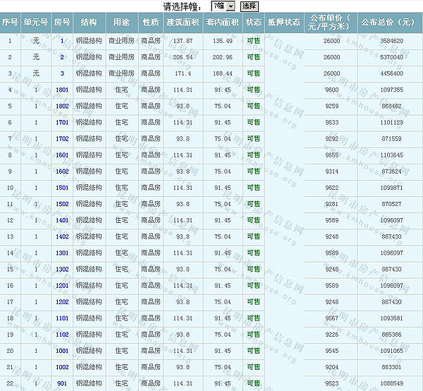Open room 901 link

(x=62, y=383)
